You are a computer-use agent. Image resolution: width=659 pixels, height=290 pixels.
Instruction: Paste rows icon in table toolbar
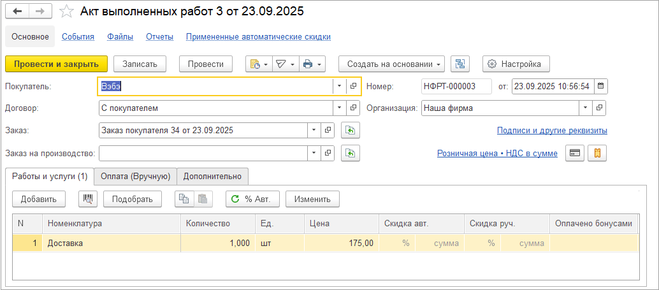[x=203, y=199]
